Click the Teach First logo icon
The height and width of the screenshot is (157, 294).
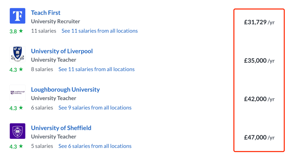coord(17,16)
